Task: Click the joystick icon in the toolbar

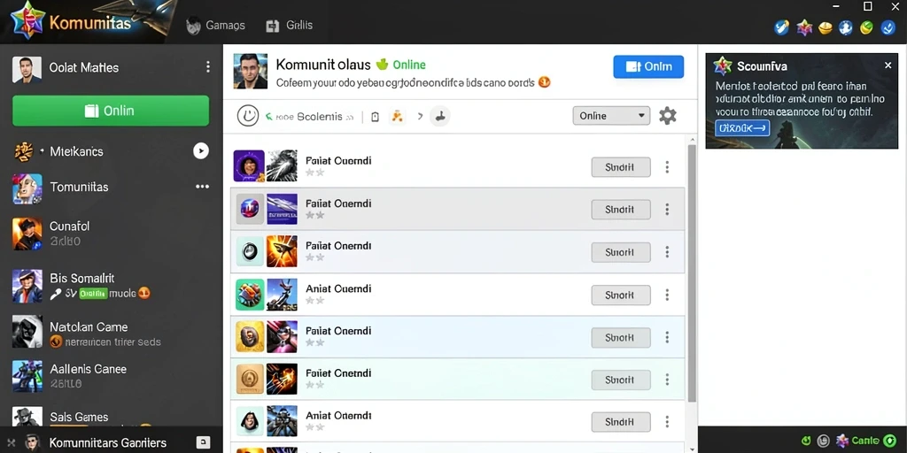Action: pos(439,116)
